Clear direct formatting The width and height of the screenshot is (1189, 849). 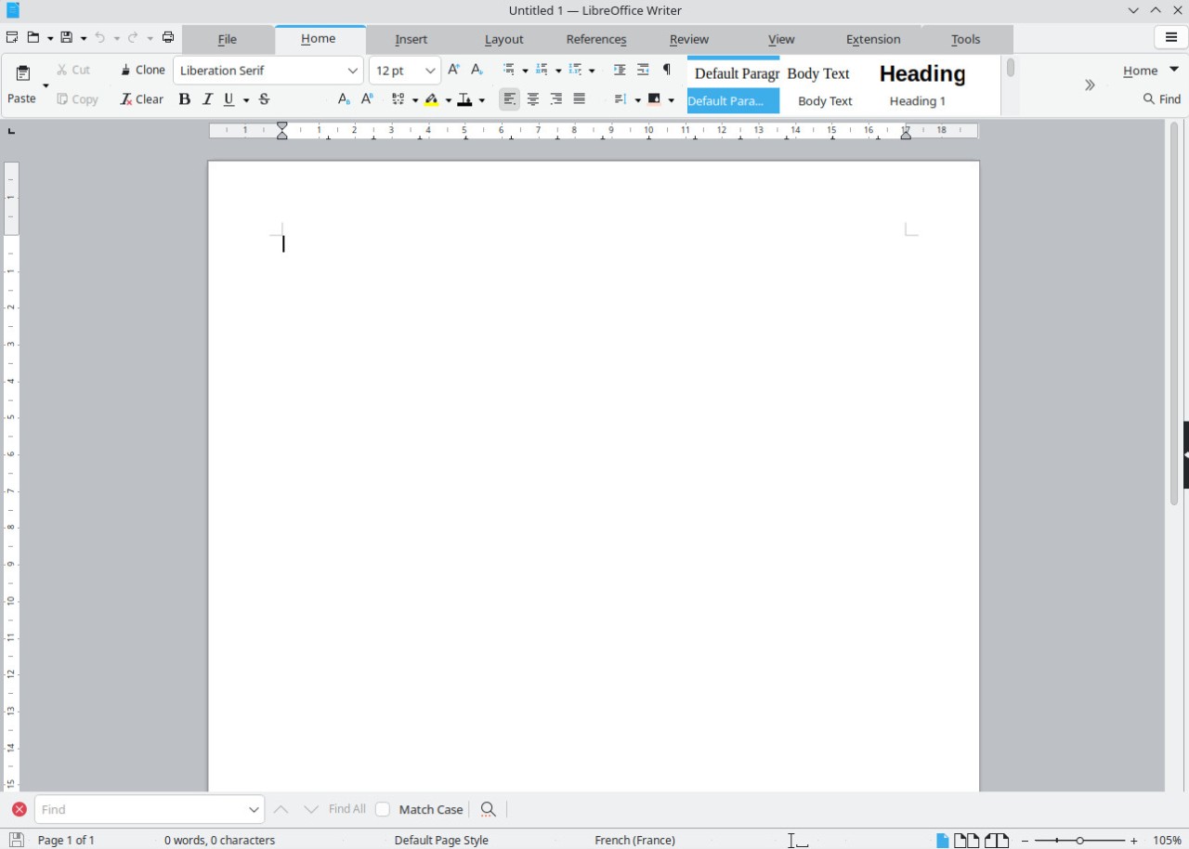(141, 98)
